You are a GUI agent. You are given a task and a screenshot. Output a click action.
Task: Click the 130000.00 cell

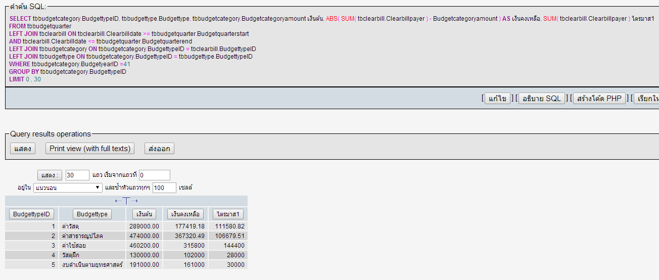point(144,255)
